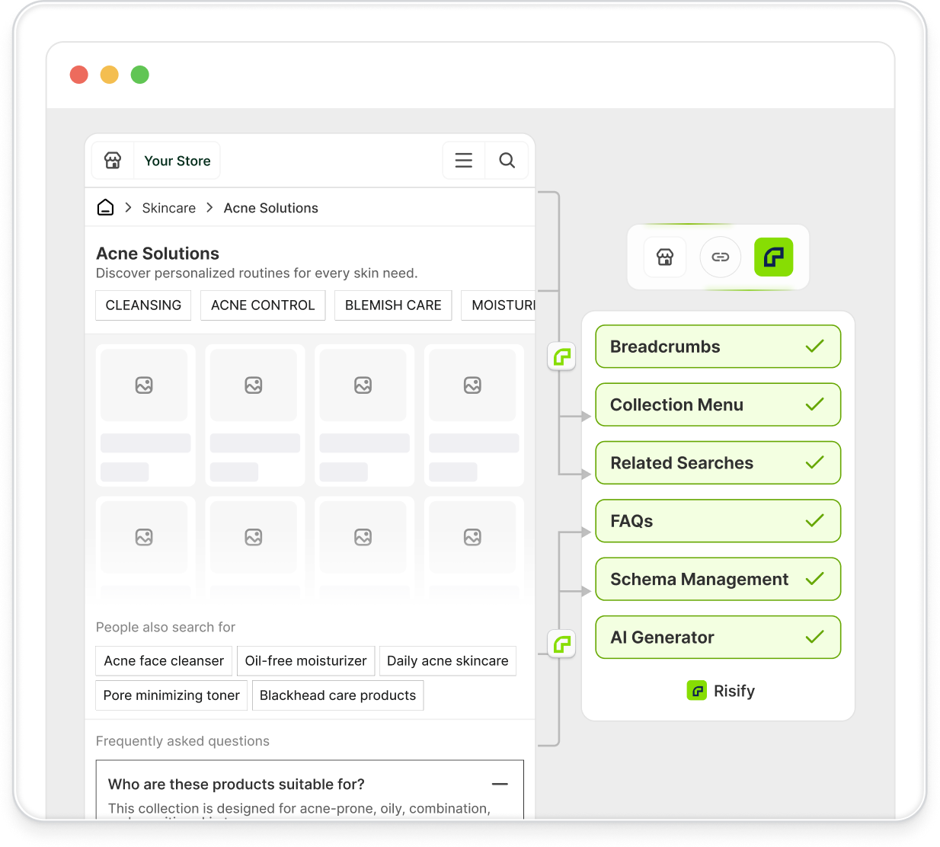Toggle the FAQs feature checkmark
This screenshot has width=940, height=847.
(814, 521)
